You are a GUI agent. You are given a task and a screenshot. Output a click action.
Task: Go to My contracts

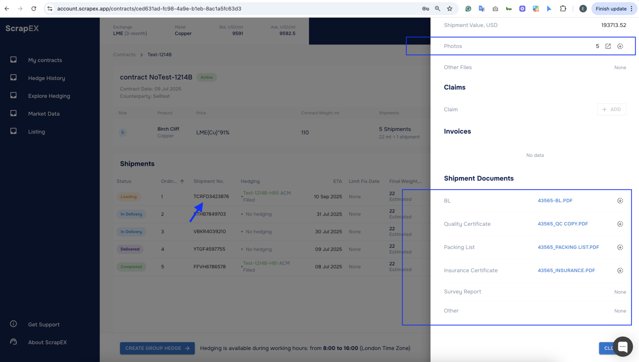(x=45, y=60)
